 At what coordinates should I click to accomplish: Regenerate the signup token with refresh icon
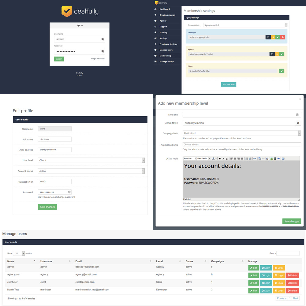pyautogui.click(x=298, y=123)
